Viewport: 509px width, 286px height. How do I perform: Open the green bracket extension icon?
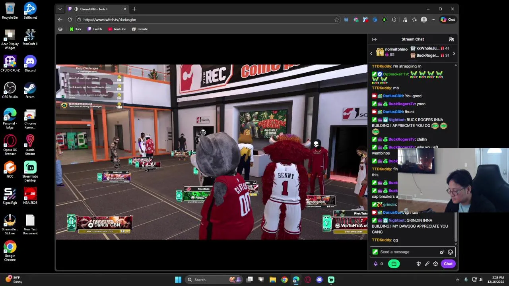tap(385, 19)
